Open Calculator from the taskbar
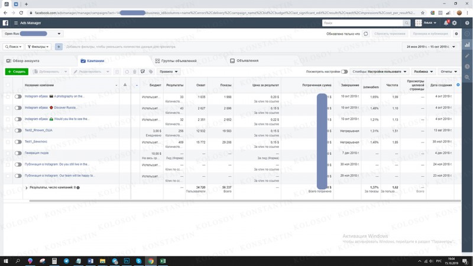The width and height of the screenshot is (473, 266). click(54, 261)
